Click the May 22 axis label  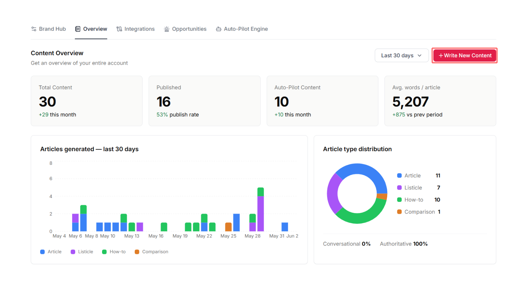(204, 236)
